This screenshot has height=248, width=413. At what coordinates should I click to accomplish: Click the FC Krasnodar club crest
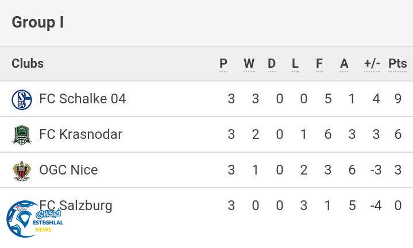tap(22, 135)
